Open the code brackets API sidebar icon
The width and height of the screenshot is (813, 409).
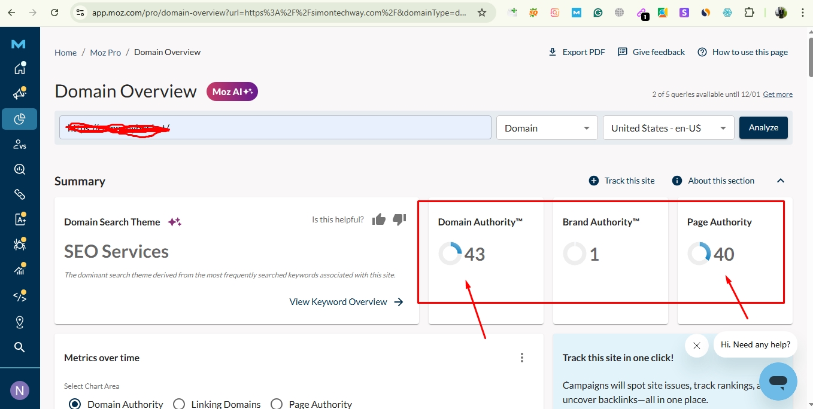click(20, 296)
